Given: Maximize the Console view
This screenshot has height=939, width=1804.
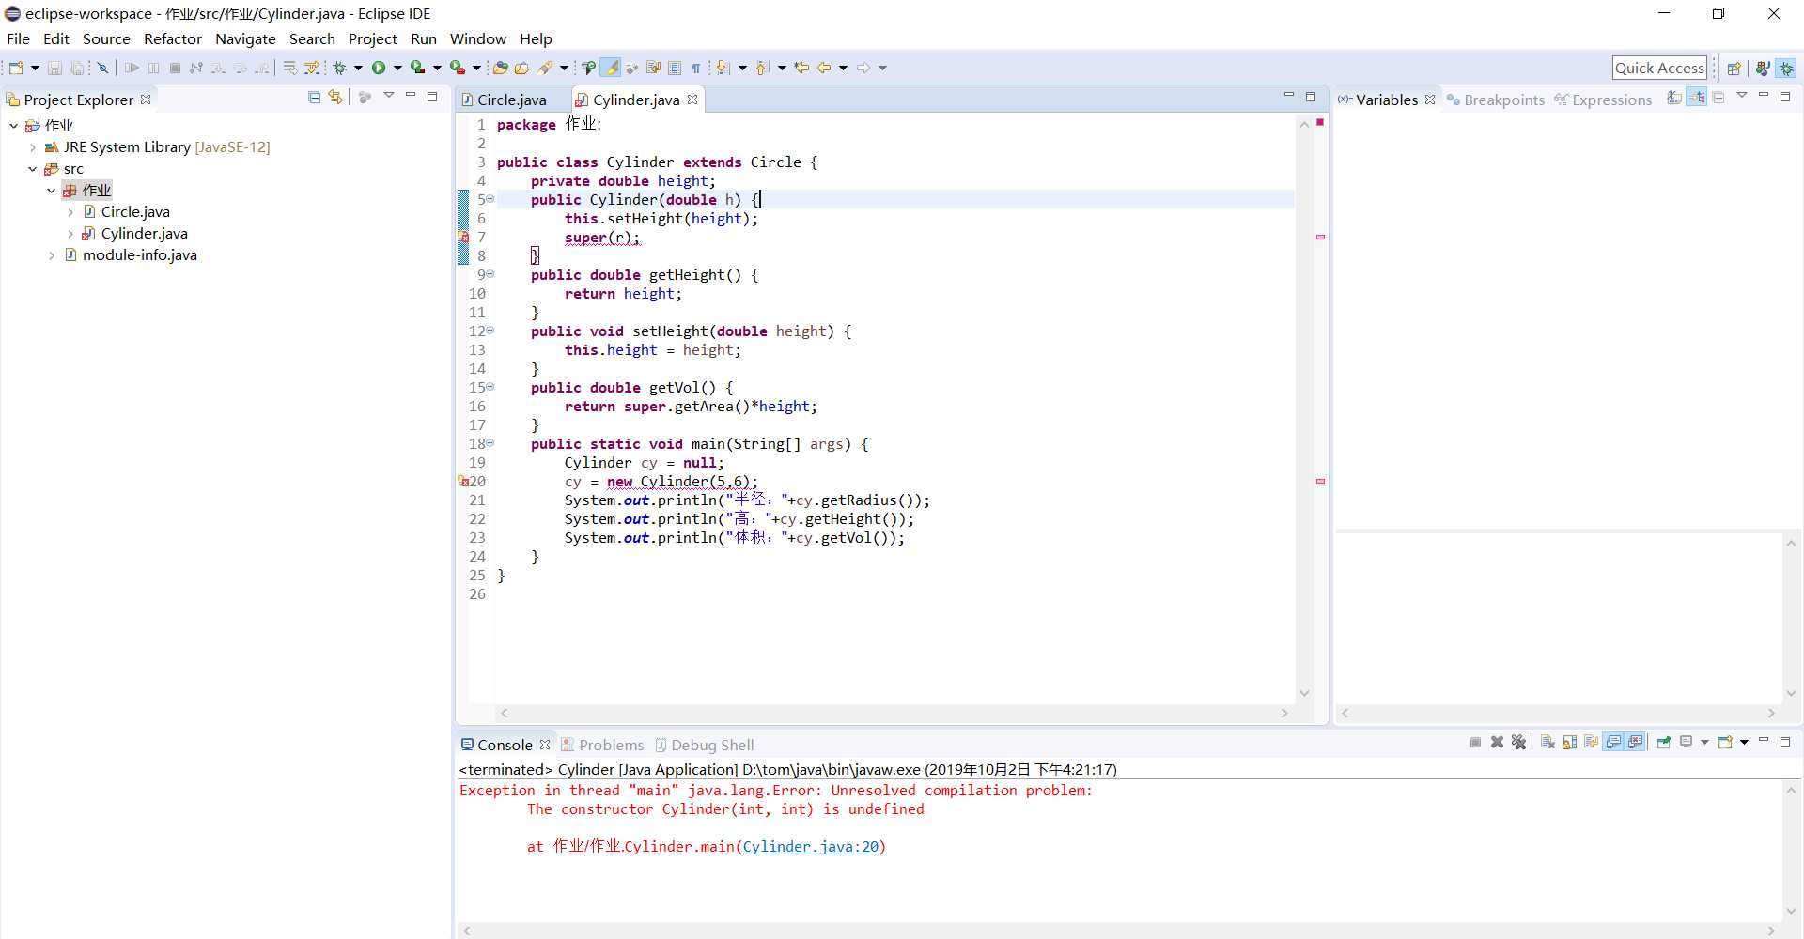Looking at the screenshot, I should (1785, 742).
